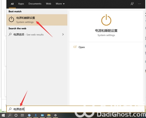Open the download arrow taskbar app
Viewport: 146px width, 118px height.
(36, 115)
